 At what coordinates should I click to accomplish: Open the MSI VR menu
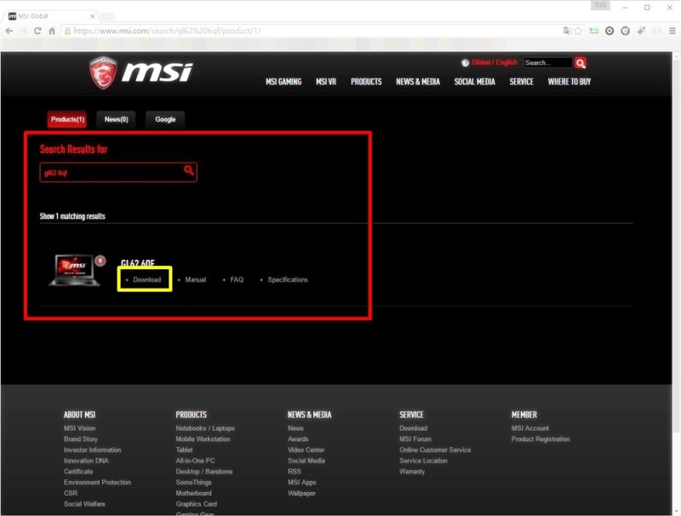pos(326,82)
